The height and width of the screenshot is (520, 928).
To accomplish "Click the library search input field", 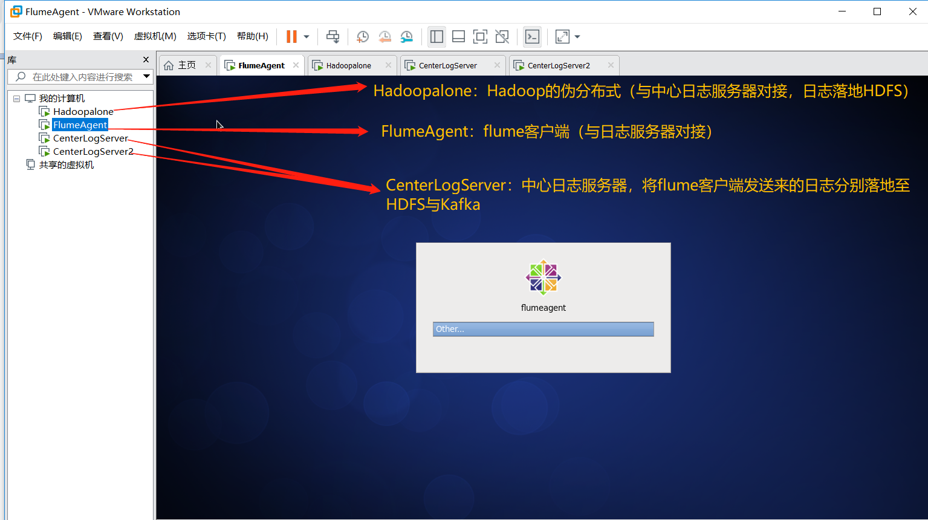I will coord(80,77).
